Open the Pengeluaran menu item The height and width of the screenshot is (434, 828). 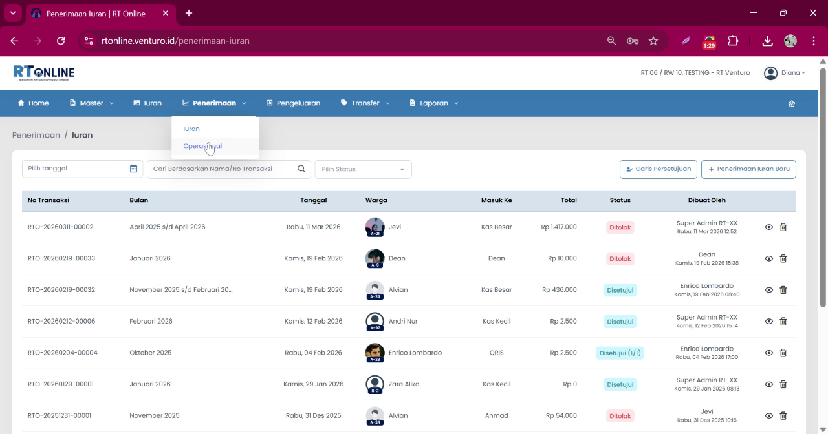point(293,103)
